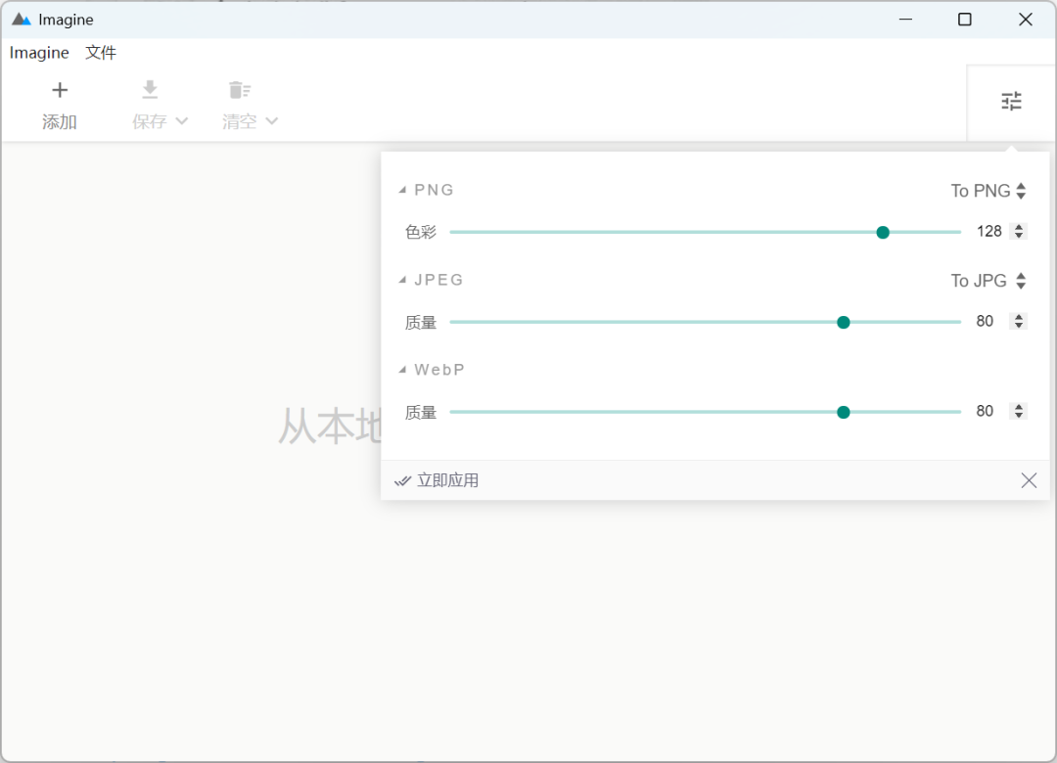Click the 立即应用 apply now button

(x=447, y=480)
